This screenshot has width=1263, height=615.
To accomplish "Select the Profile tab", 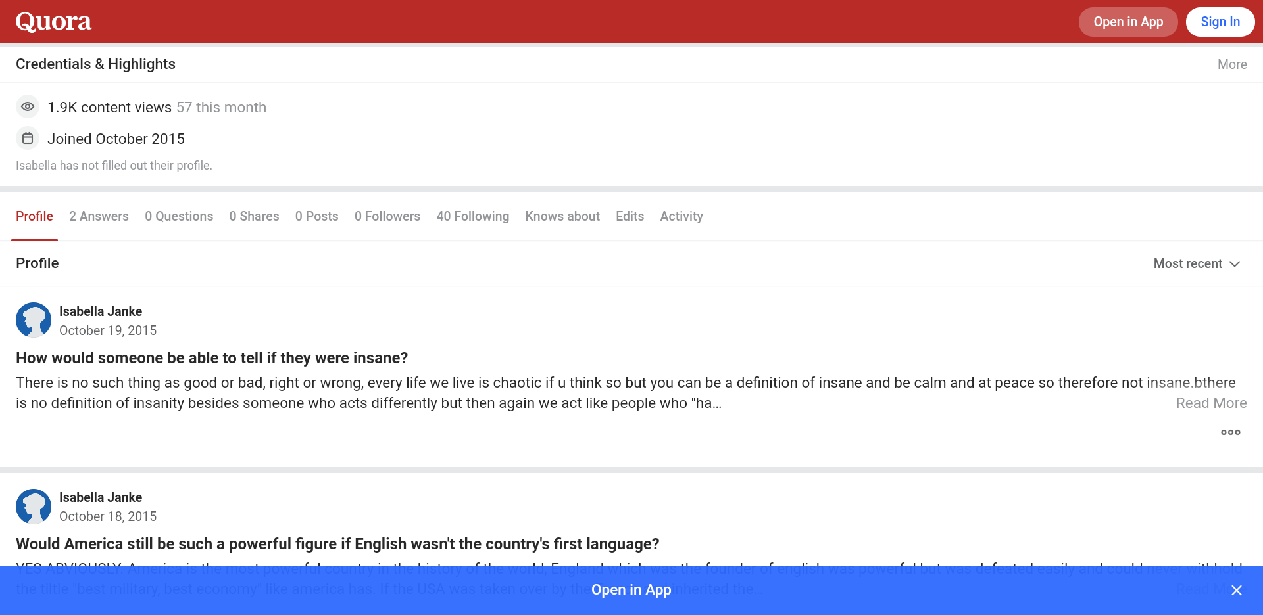I will point(34,216).
